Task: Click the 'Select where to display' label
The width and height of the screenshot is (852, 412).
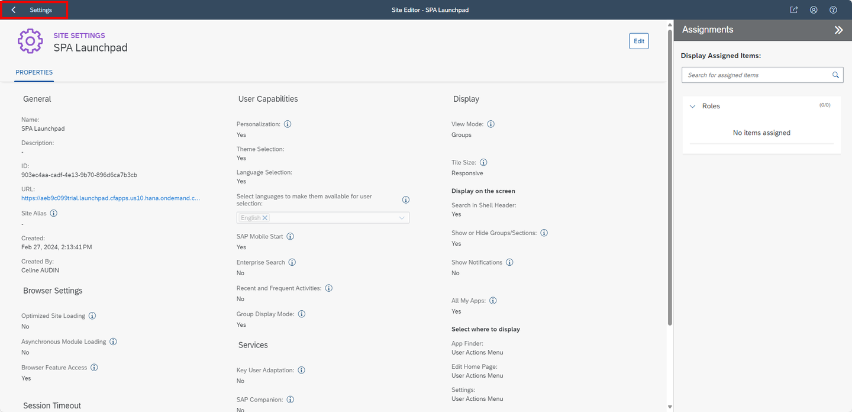Action: coord(486,329)
